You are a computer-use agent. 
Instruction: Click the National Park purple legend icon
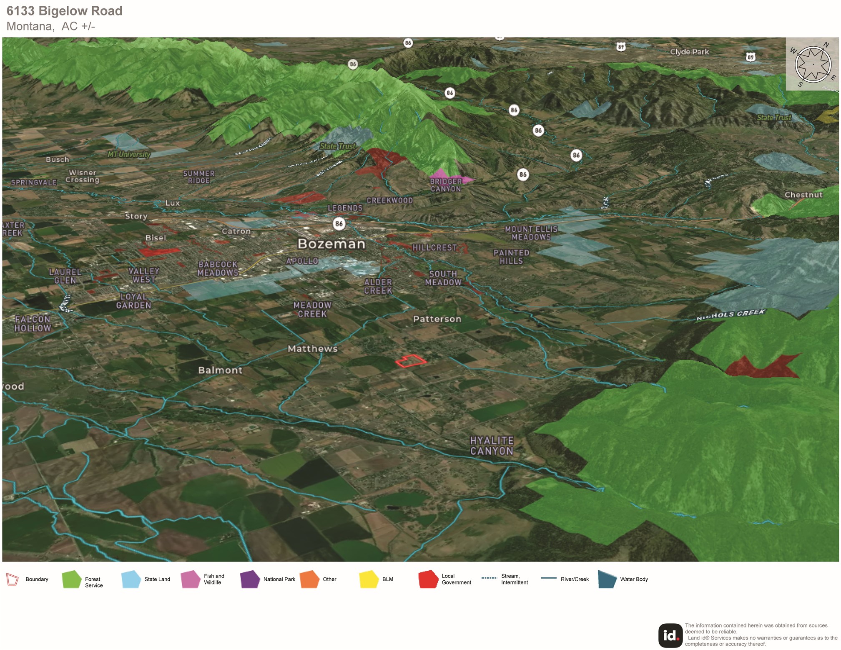tap(250, 579)
